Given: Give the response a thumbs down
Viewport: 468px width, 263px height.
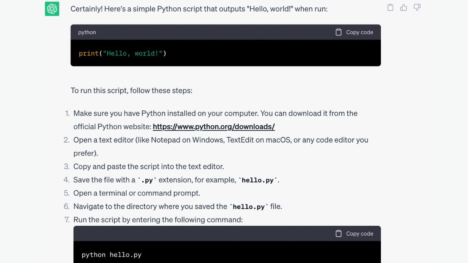Looking at the screenshot, I should (x=417, y=7).
